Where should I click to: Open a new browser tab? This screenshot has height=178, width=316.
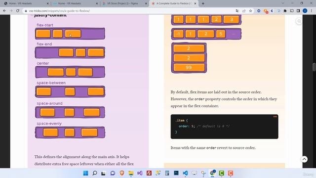coord(203,3)
